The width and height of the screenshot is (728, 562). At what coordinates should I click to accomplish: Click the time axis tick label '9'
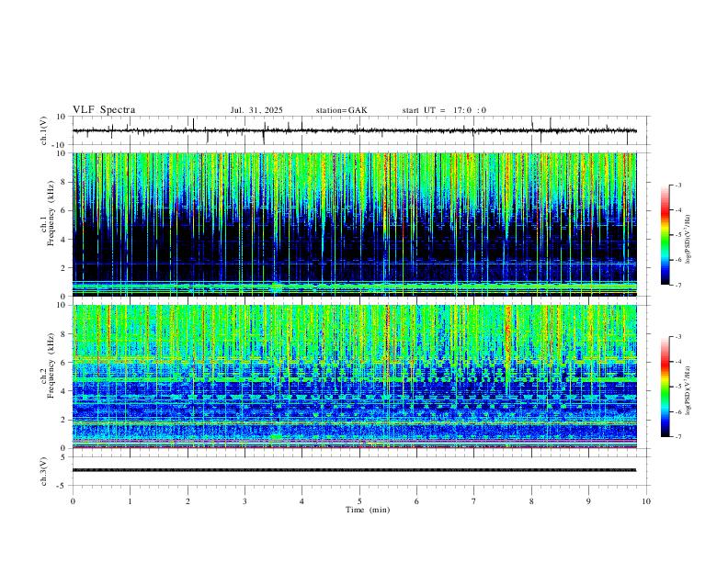pyautogui.click(x=588, y=501)
